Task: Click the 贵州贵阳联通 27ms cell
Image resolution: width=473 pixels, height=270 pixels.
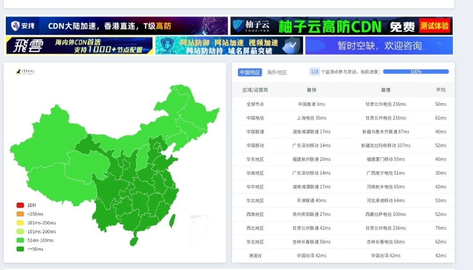Action: pos(312,214)
